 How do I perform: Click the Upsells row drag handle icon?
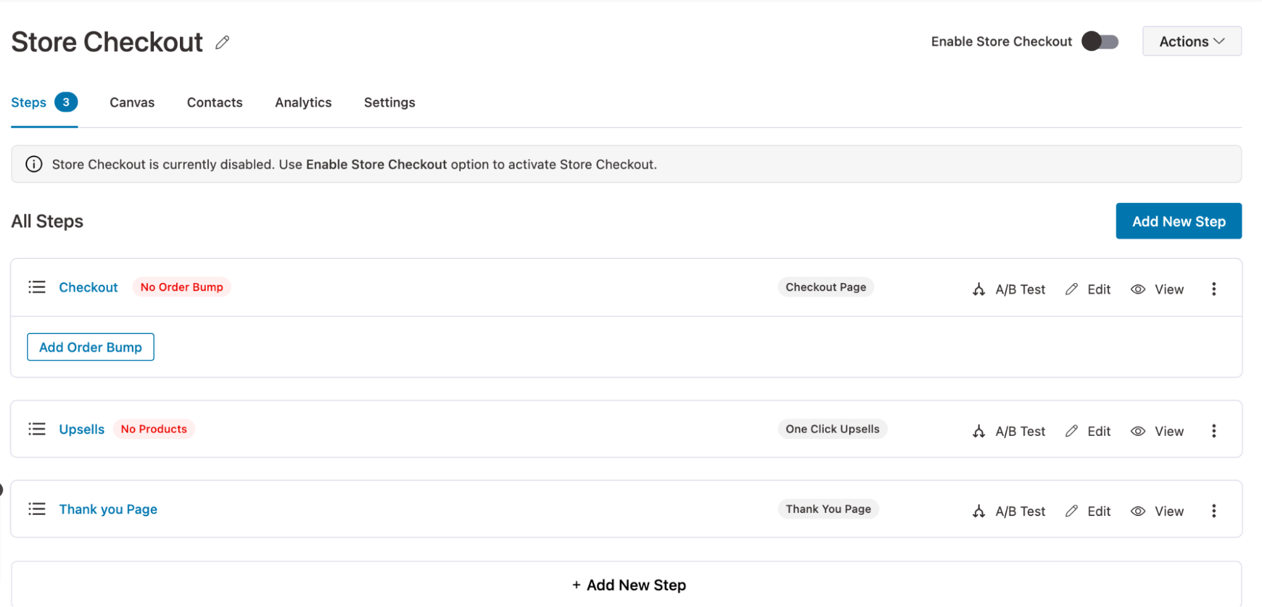[37, 430]
